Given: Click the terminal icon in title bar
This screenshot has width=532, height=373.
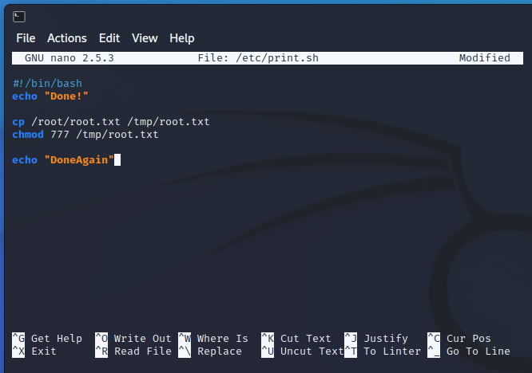Looking at the screenshot, I should coord(20,16).
